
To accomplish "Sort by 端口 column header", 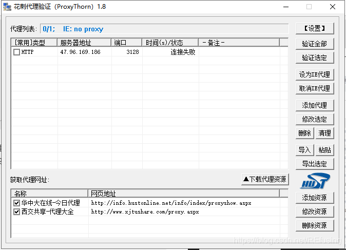I will click(x=126, y=43).
